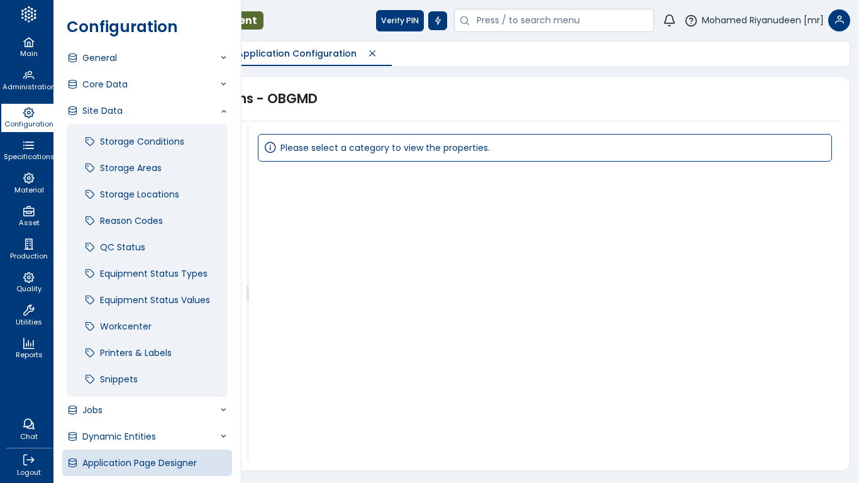Open the Main home icon in sidebar
The width and height of the screenshot is (859, 483).
pyautogui.click(x=28, y=43)
